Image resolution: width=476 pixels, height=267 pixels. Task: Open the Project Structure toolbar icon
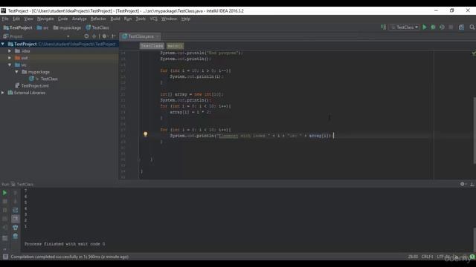click(461, 27)
